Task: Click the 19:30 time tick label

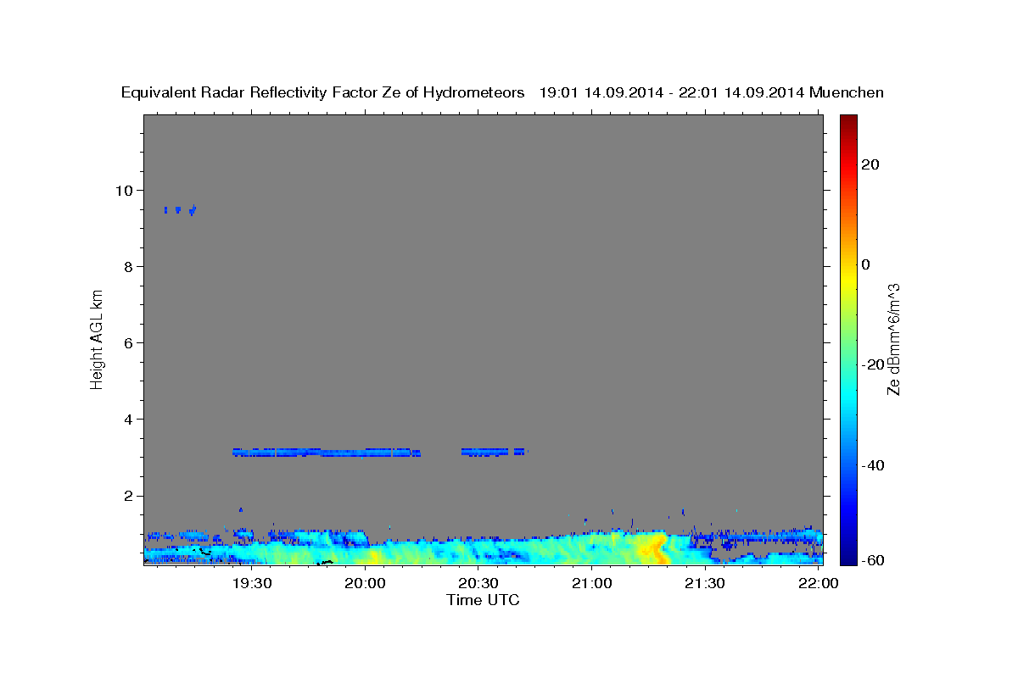Action: (x=252, y=583)
